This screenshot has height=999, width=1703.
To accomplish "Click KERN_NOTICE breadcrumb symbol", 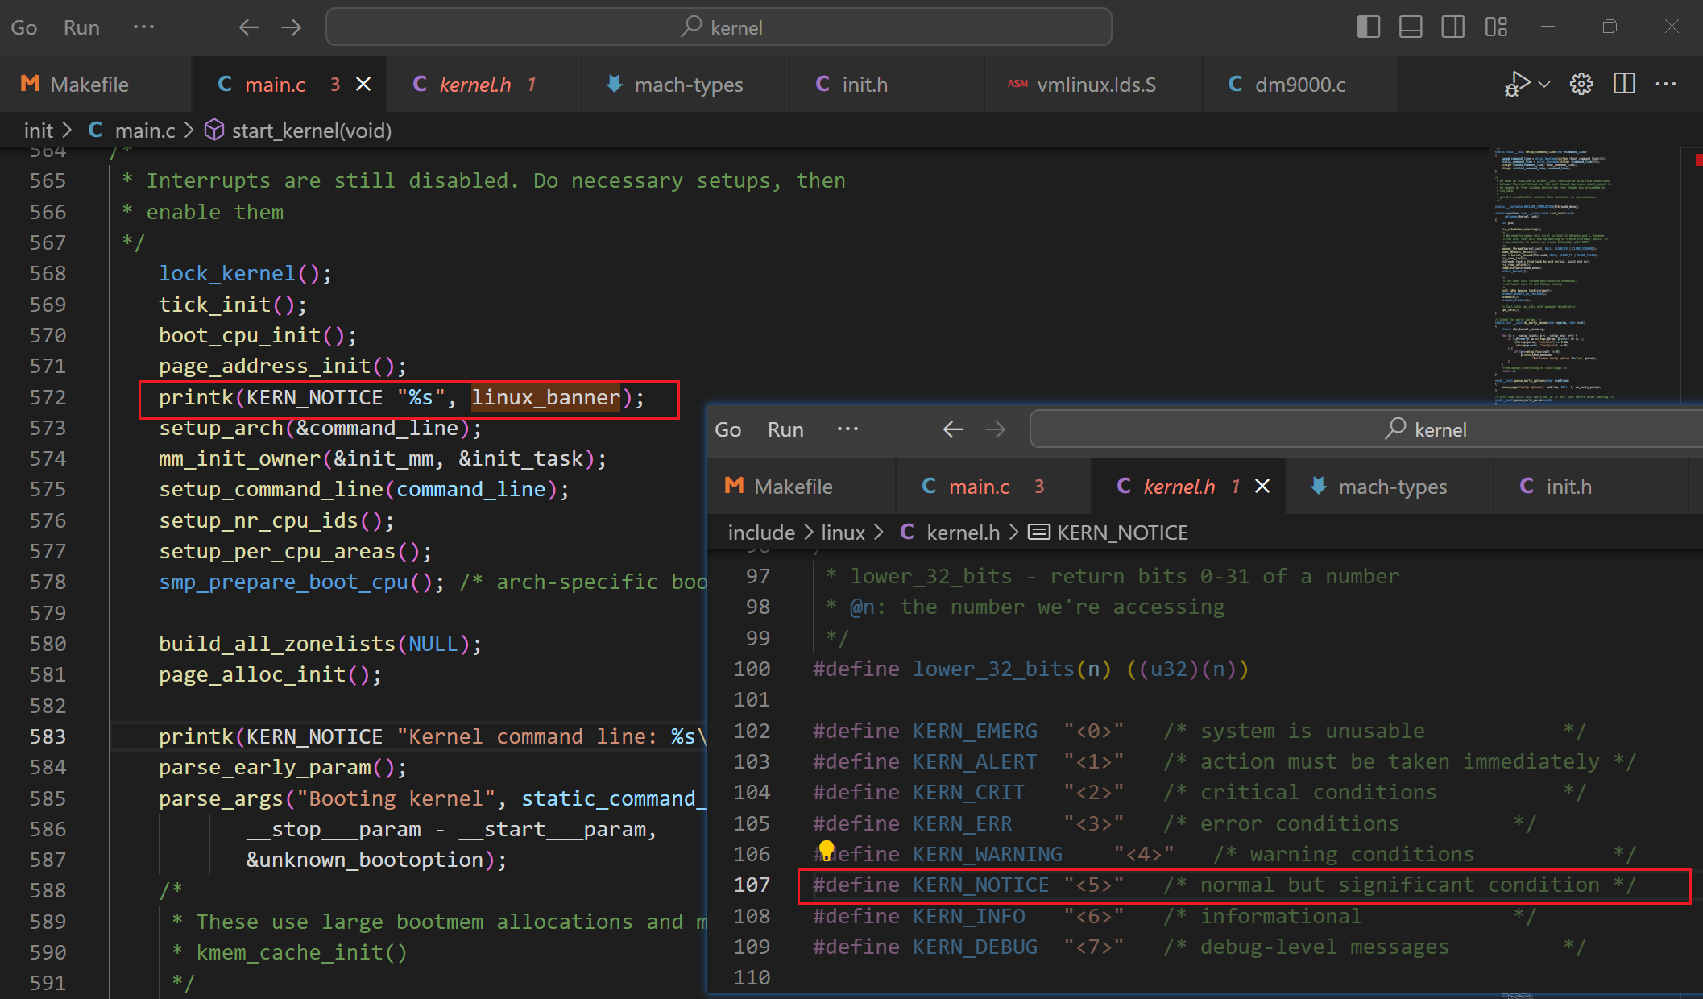I will 1122,533.
